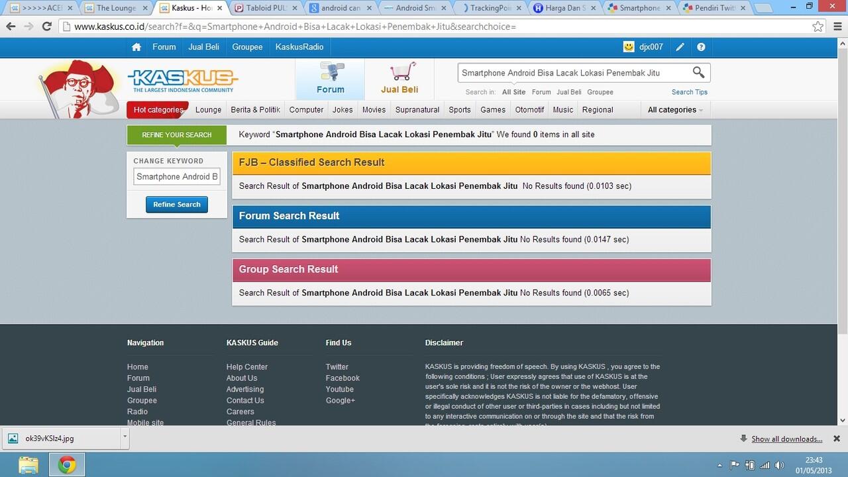The width and height of the screenshot is (848, 477).
Task: Open File Explorer from taskbar
Action: tap(28, 465)
